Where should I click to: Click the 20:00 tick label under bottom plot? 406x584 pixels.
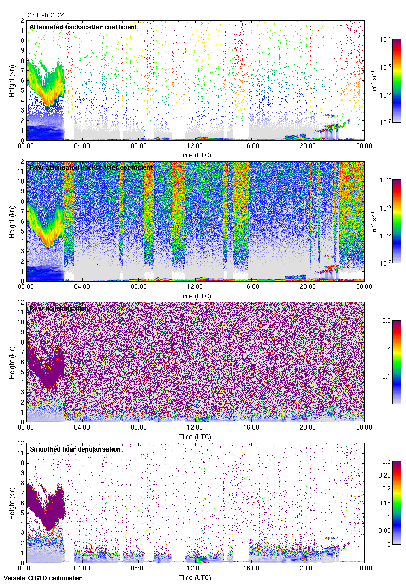coord(308,569)
